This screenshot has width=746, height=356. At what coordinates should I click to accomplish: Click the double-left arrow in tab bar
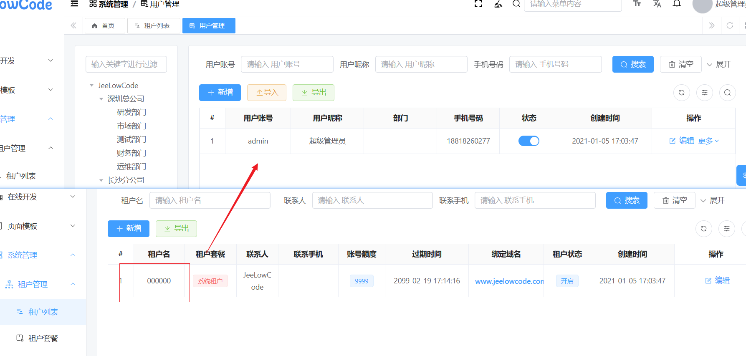point(73,25)
